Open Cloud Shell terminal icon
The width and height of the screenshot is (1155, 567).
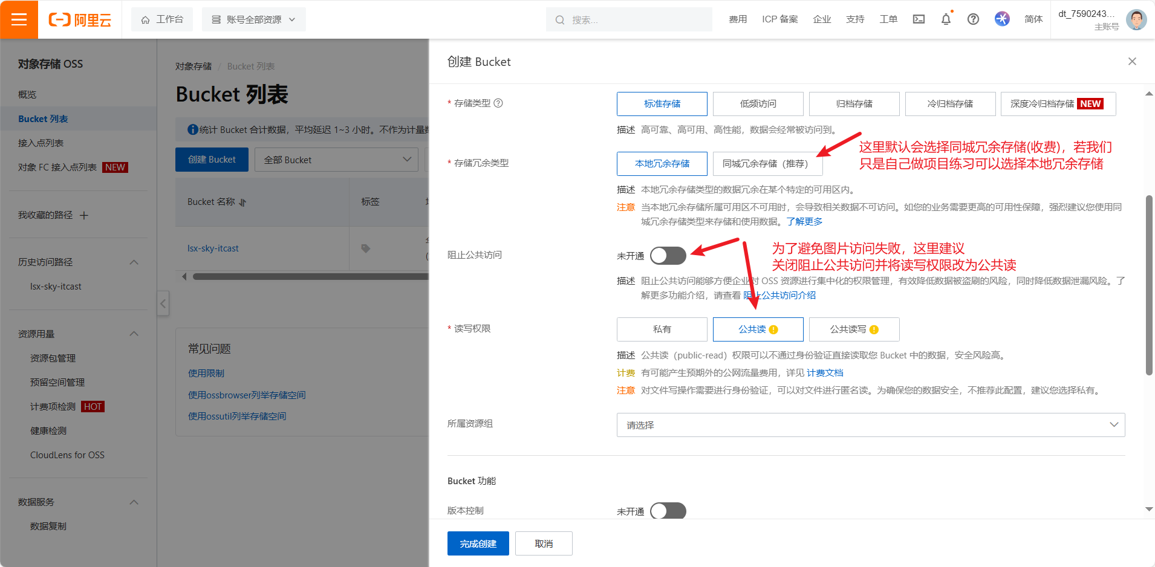(917, 19)
